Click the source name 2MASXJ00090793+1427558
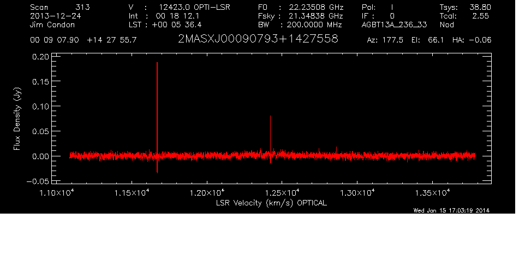Screen dimensions: 525x267 click(x=258, y=39)
